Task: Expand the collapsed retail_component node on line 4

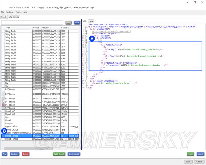Action: click(86, 31)
